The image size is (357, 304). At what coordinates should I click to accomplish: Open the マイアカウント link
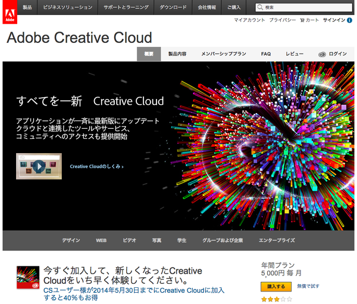[x=249, y=20]
